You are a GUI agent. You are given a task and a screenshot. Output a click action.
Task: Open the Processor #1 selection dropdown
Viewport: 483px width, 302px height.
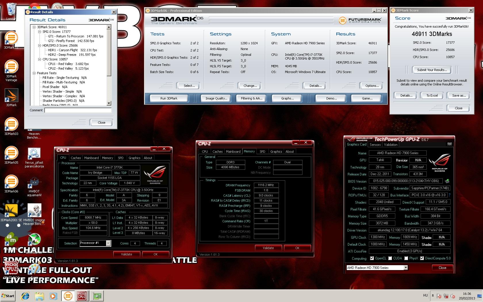[108, 243]
